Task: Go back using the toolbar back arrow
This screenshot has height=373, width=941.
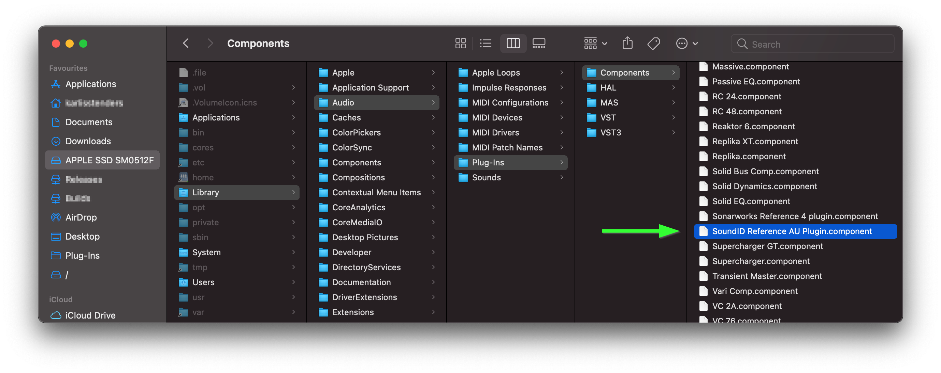Action: (x=186, y=43)
